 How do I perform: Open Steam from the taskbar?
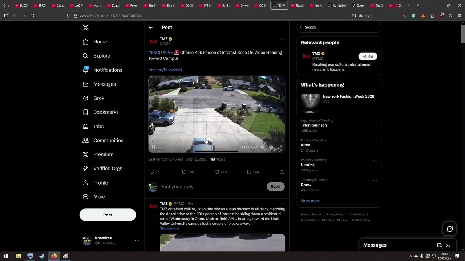[42, 256]
